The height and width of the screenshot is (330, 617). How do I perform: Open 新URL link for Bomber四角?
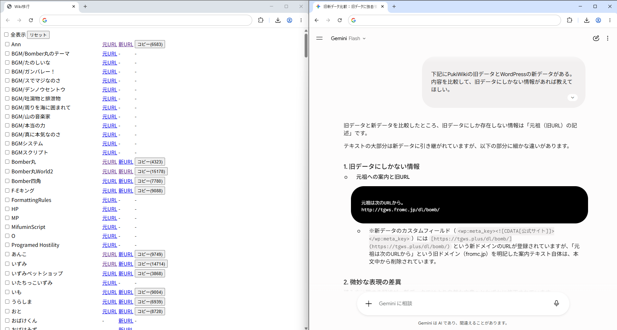coord(126,181)
